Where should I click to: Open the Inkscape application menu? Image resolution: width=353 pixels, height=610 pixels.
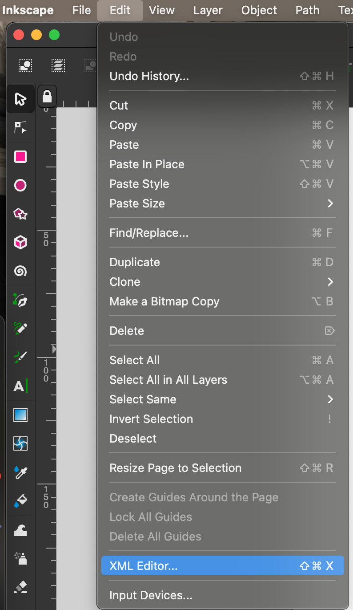pyautogui.click(x=28, y=10)
